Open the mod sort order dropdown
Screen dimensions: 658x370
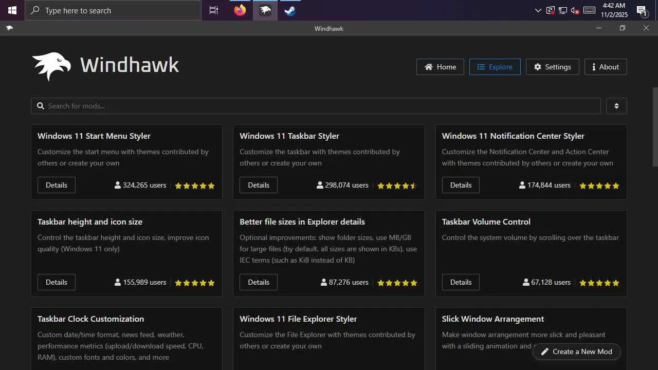point(616,106)
